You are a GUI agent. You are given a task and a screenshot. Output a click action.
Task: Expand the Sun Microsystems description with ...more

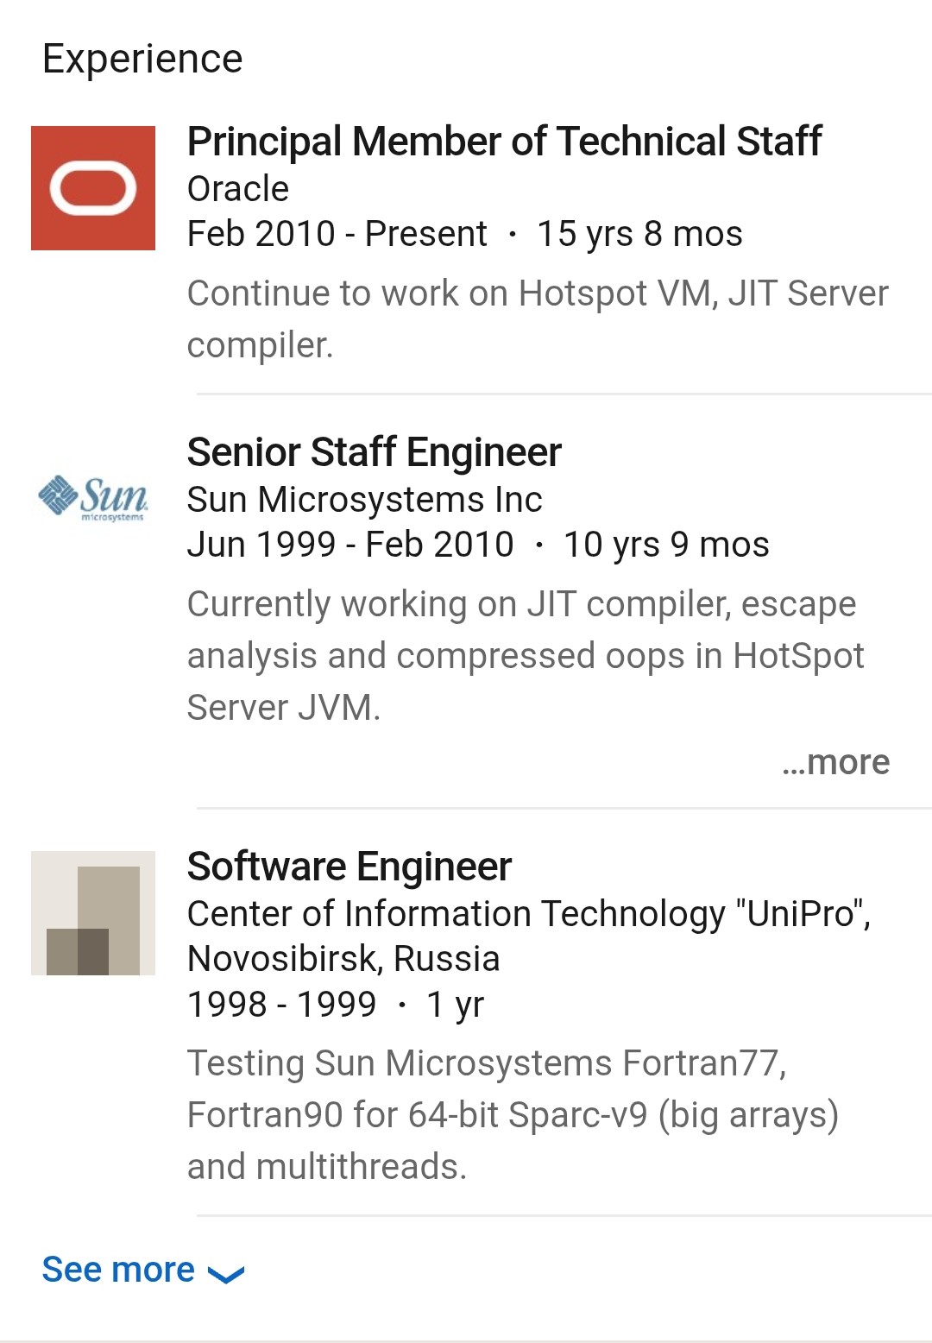pyautogui.click(x=835, y=762)
